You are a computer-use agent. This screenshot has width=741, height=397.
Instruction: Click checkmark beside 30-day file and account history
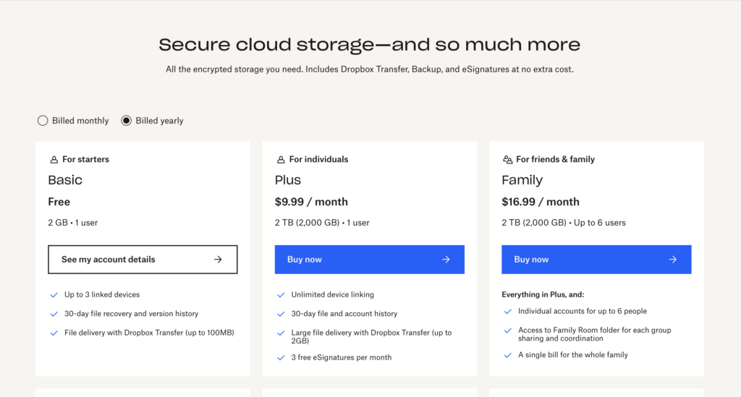click(281, 314)
